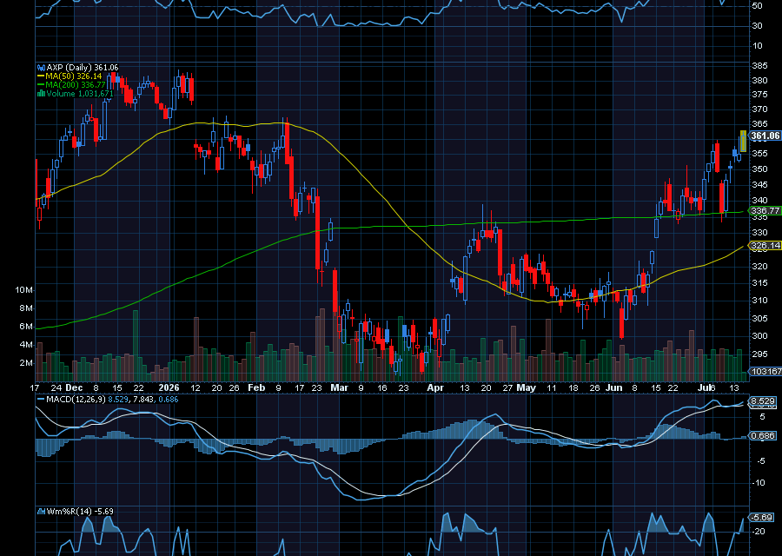
Task: Click the 10M volume axis label
Action: click(24, 289)
